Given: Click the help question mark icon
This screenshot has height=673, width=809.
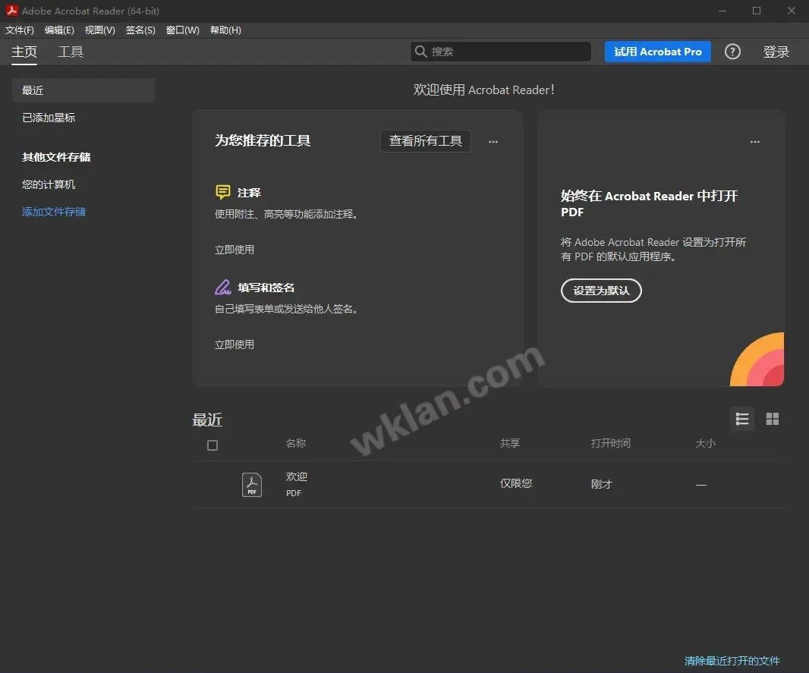Looking at the screenshot, I should pyautogui.click(x=732, y=52).
